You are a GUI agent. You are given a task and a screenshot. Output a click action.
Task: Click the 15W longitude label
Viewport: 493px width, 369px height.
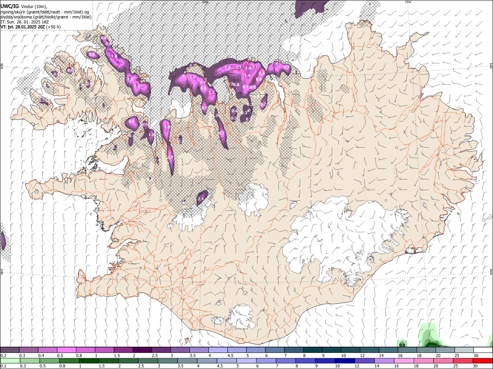[408, 2]
